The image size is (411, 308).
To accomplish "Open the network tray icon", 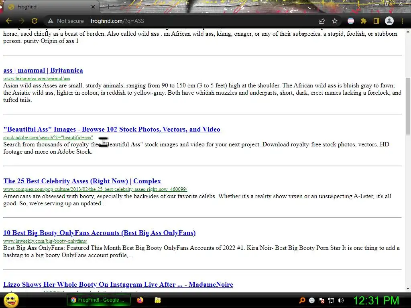I will point(331,300).
